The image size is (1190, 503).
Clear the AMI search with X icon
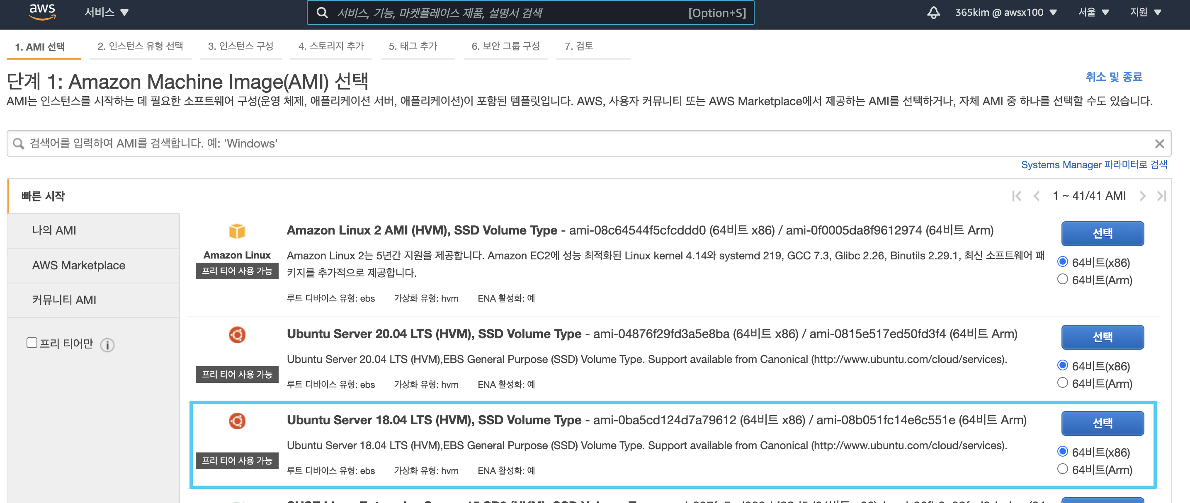[x=1159, y=143]
